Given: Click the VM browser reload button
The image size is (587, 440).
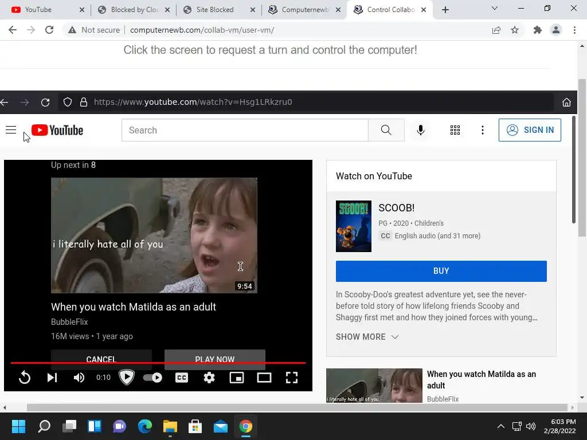Looking at the screenshot, I should click(x=45, y=102).
